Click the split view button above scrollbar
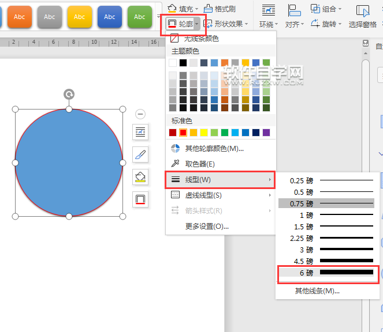383x332 pixels. coord(366,43)
